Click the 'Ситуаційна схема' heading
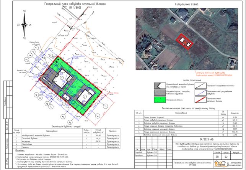The width and height of the screenshot is (246, 170). tap(187, 4)
